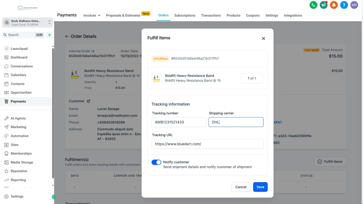Viewport: 363px width, 204px height.
Task: Switch to the Products tab
Action: click(x=234, y=15)
